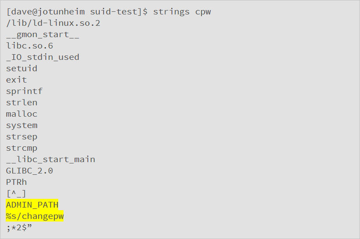Viewport: 360px width, 239px height.
Task: Click the highlighted %s/changepw text
Action: click(x=35, y=216)
